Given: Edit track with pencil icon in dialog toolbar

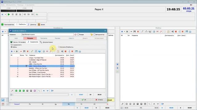Looking at the screenshot, I should (32, 51).
